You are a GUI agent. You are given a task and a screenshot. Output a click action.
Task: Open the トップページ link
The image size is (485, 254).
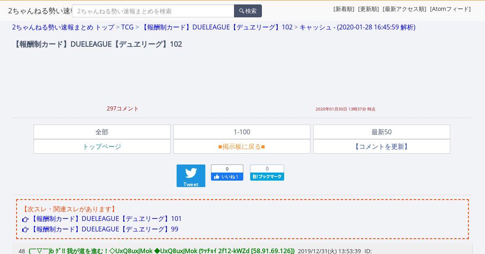pos(102,146)
